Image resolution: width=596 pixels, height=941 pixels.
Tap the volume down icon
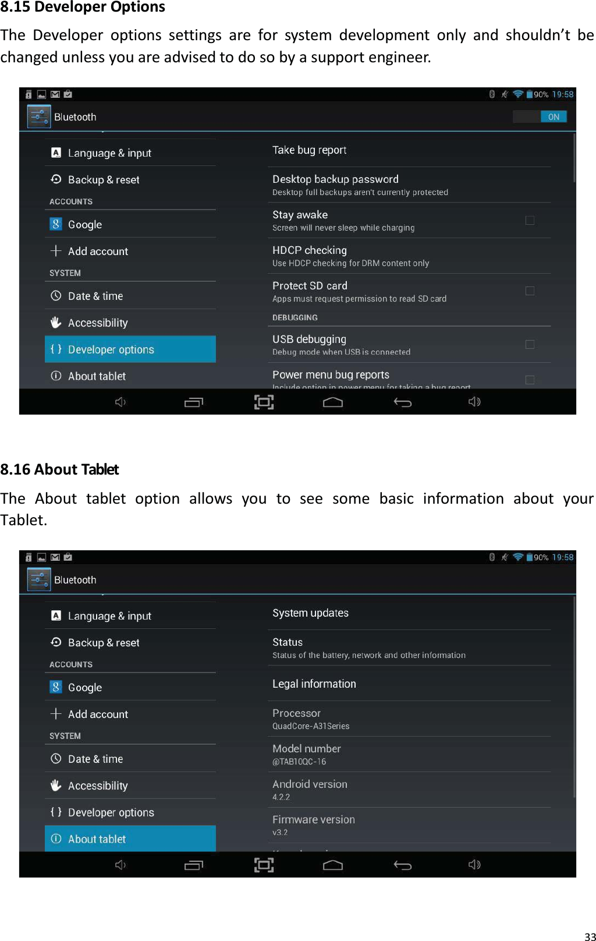120,402
